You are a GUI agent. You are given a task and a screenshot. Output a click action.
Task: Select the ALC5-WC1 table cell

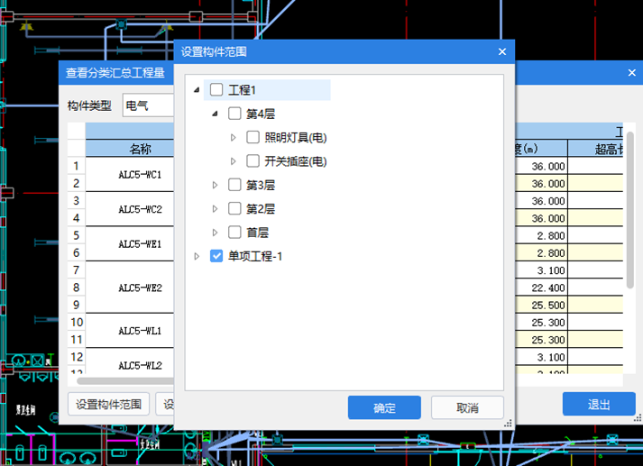(140, 175)
